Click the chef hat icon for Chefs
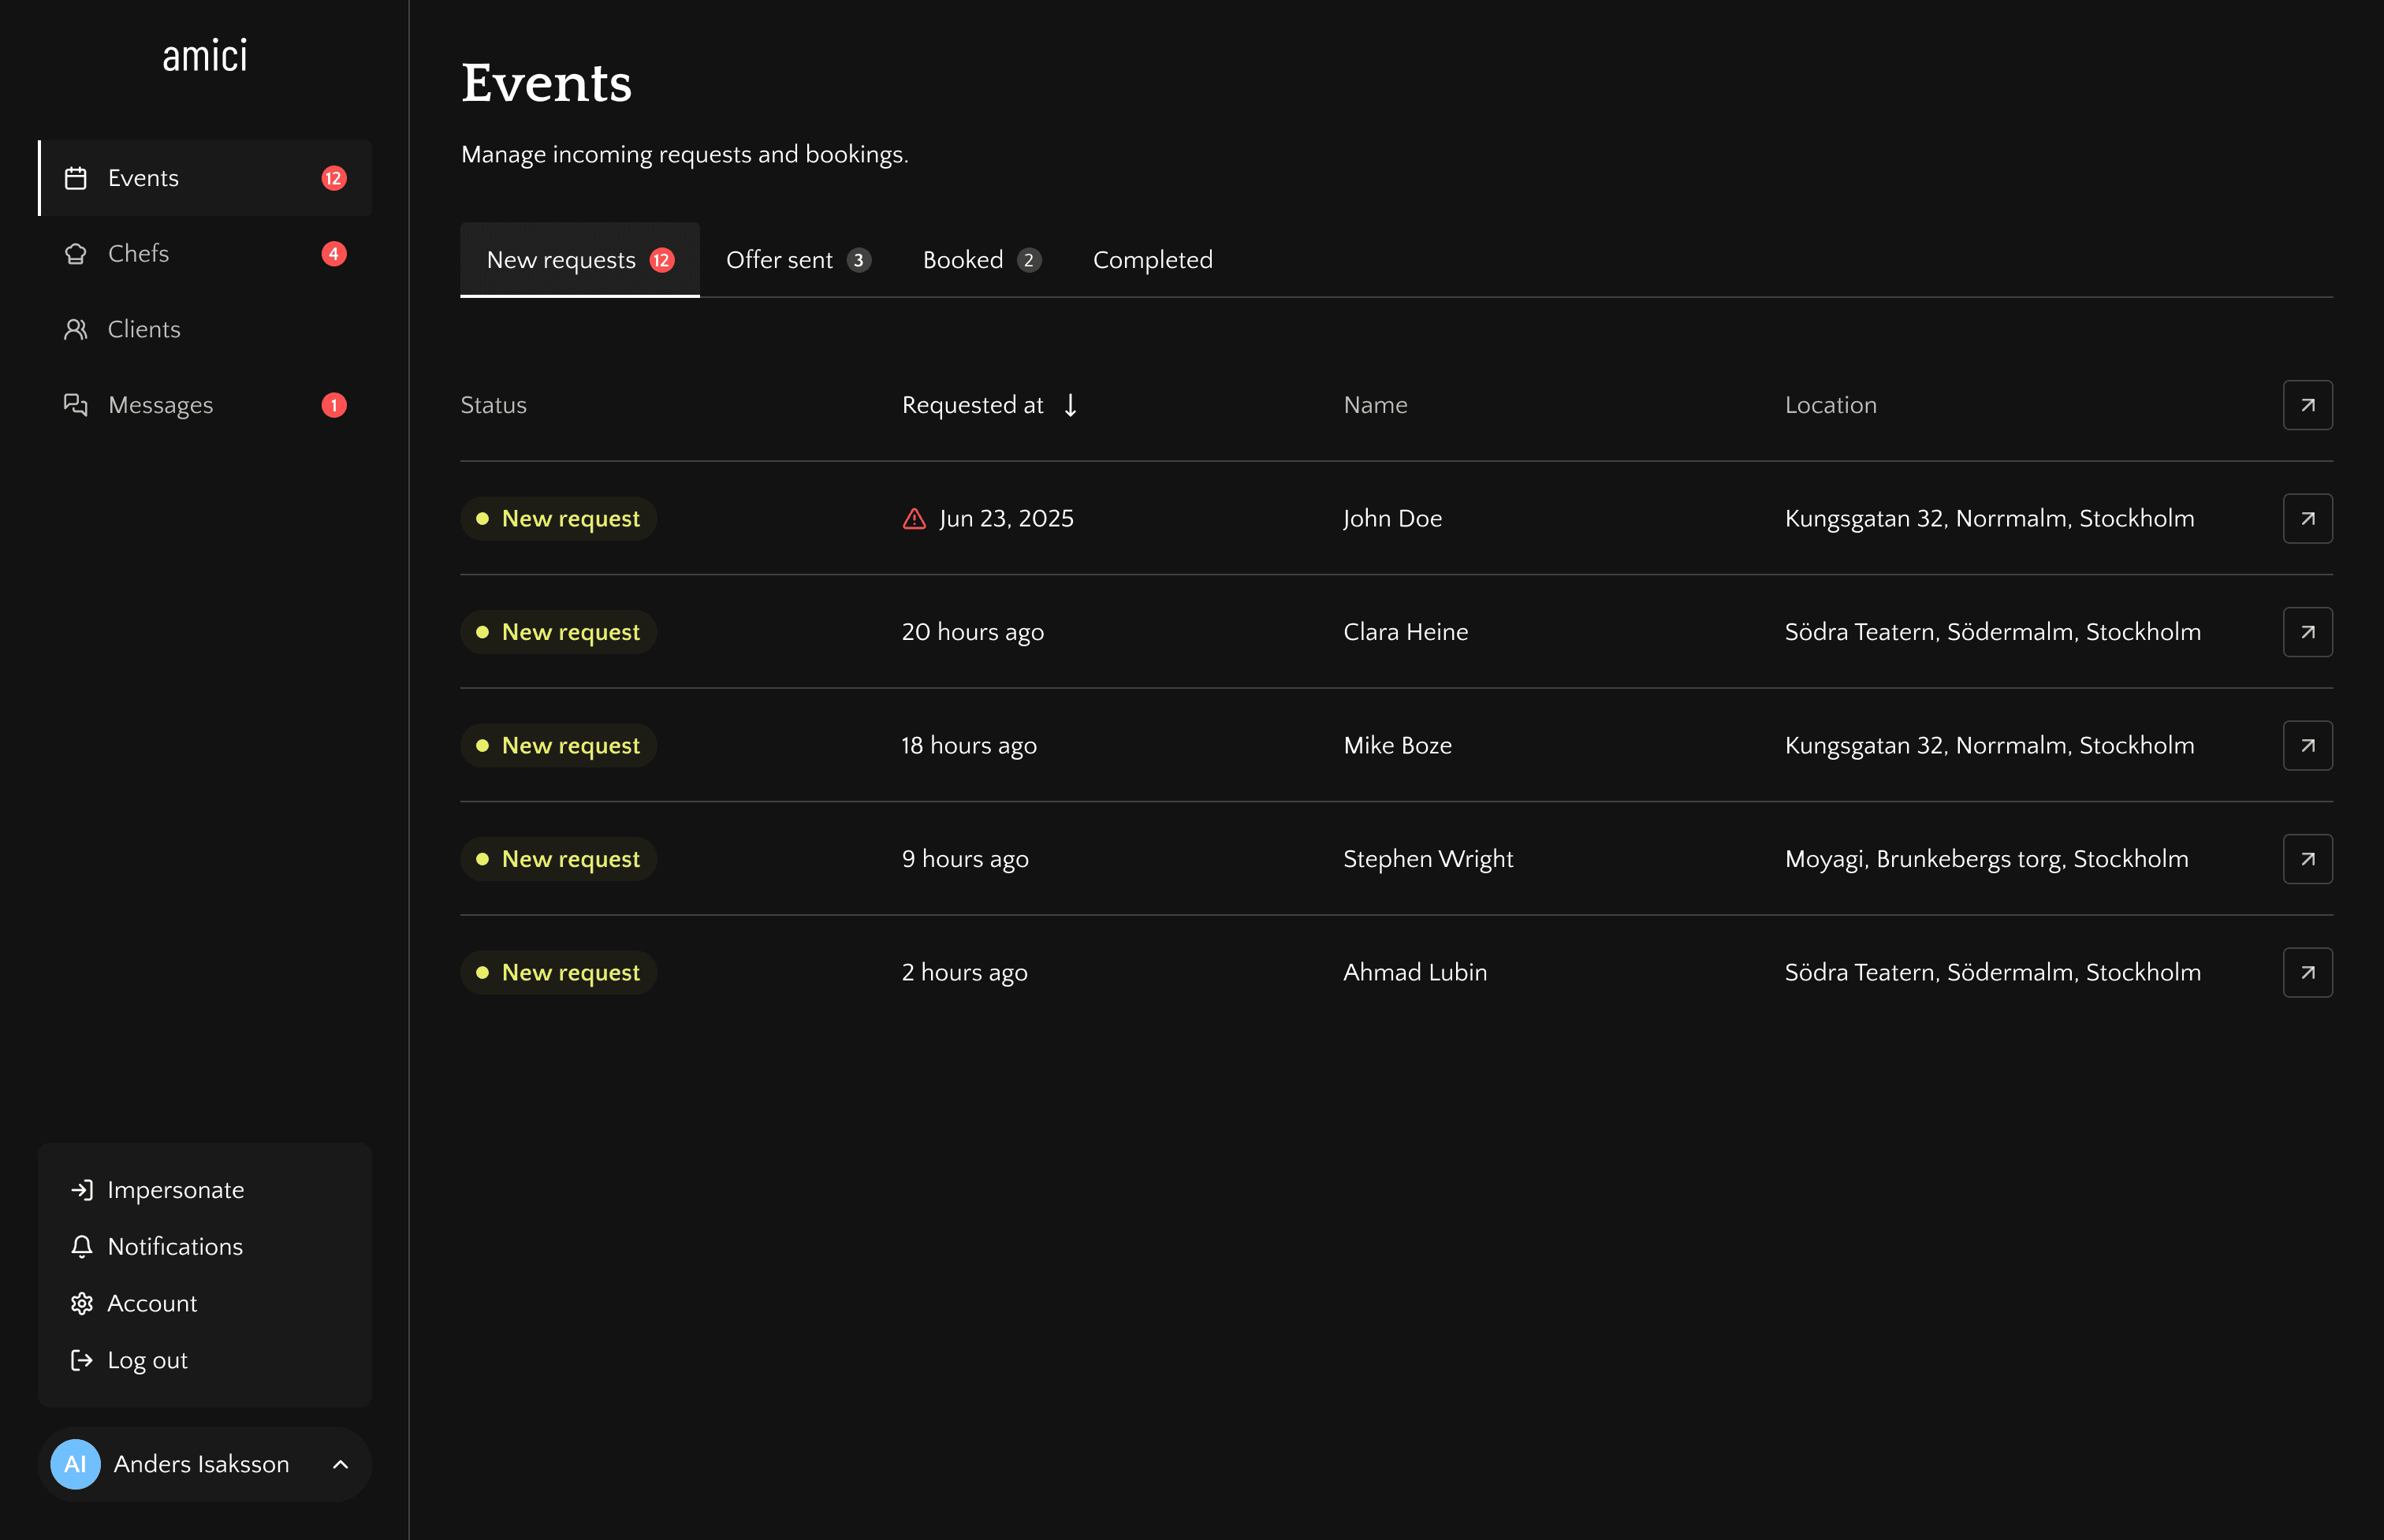The height and width of the screenshot is (1540, 2384). [76, 254]
